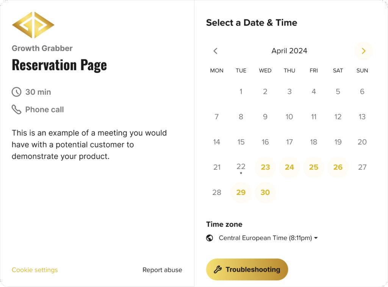Choose April 30 as the date
Screen dimensions: 388x287
click(x=265, y=192)
